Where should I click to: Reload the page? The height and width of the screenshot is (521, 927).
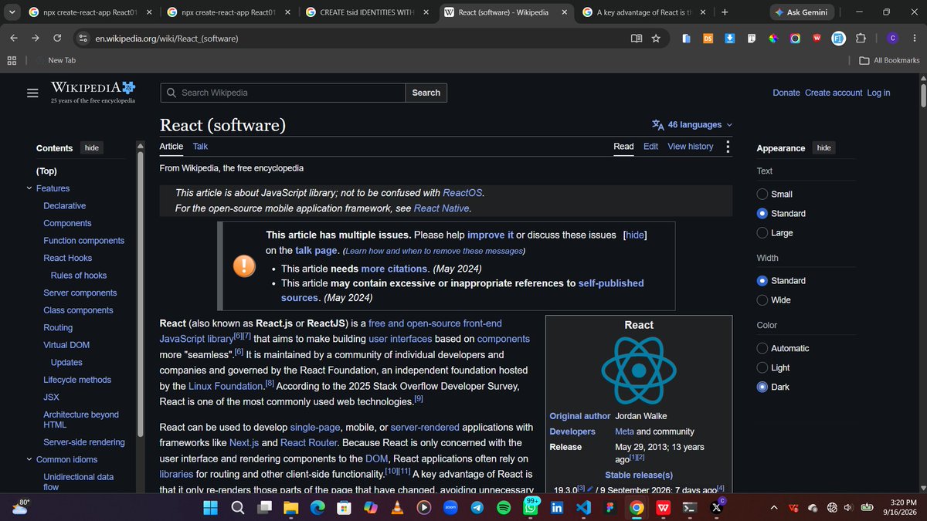(x=57, y=39)
